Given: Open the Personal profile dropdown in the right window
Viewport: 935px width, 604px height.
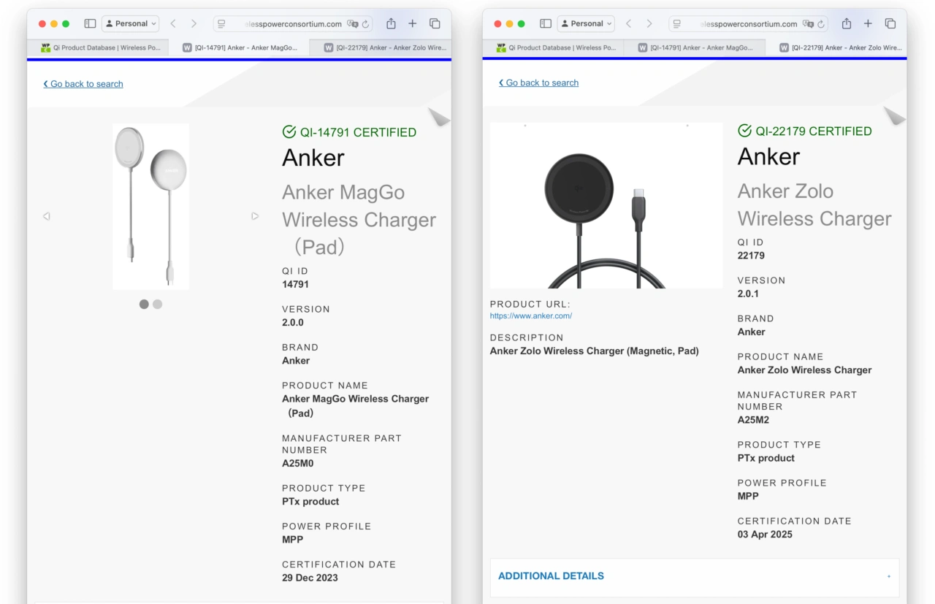Looking at the screenshot, I should click(x=586, y=23).
